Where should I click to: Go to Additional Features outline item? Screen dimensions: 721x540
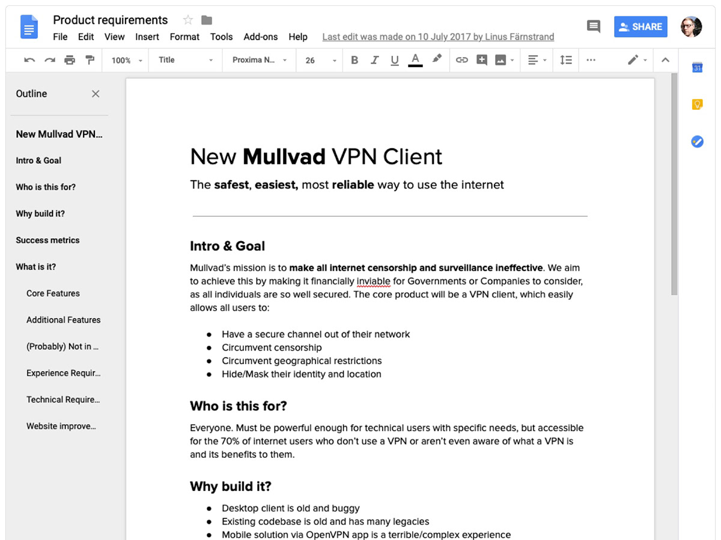pos(64,320)
